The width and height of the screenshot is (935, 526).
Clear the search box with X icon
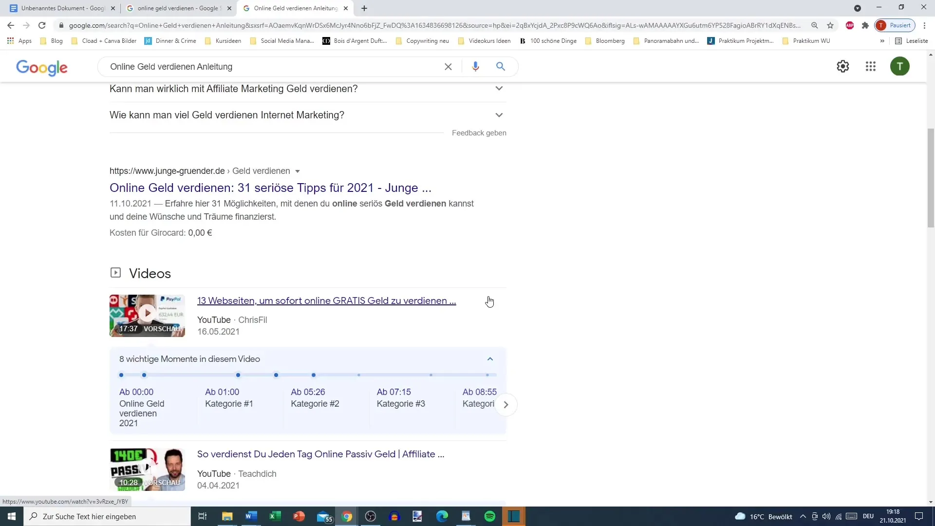coord(448,67)
